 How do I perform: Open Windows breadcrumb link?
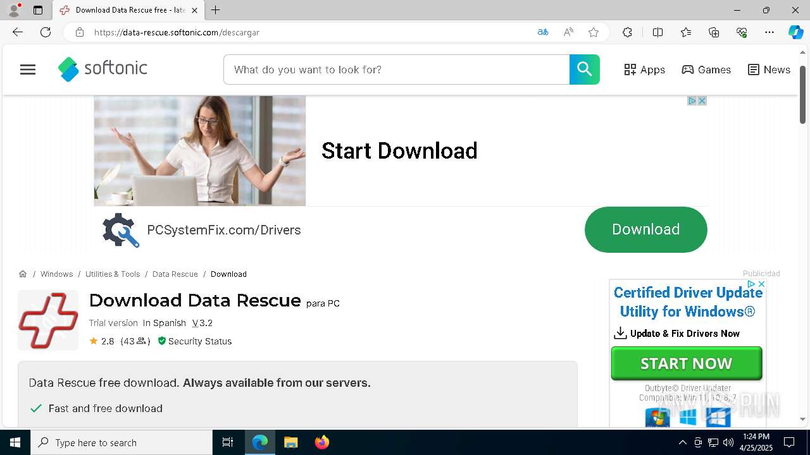(56, 274)
